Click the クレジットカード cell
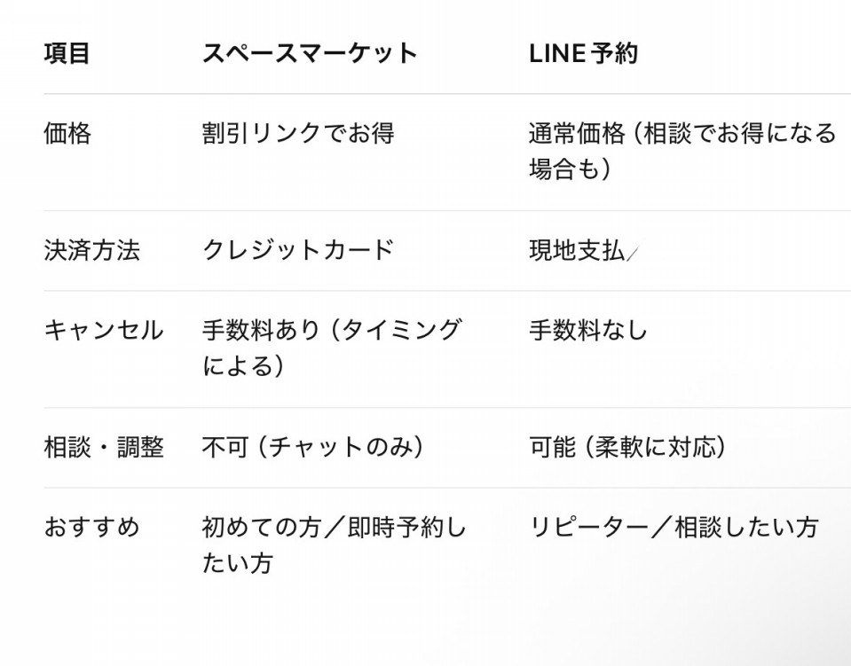 pyautogui.click(x=297, y=251)
